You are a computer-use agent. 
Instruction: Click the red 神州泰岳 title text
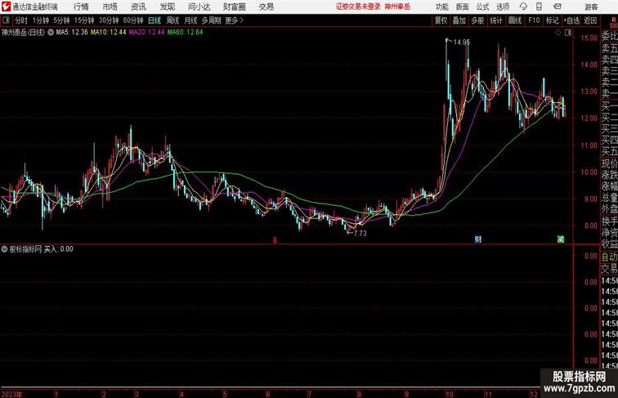coord(397,7)
